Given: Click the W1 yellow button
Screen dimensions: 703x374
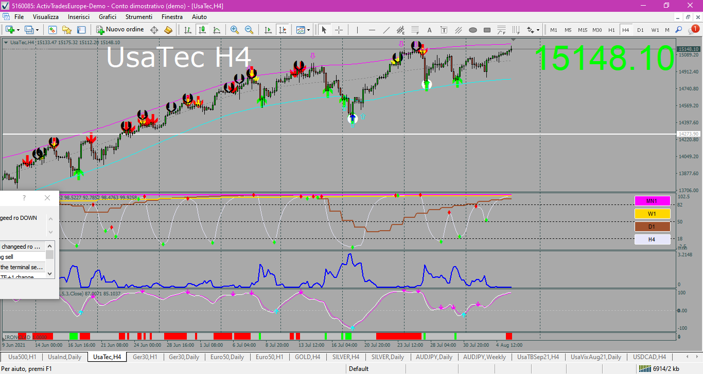Looking at the screenshot, I should [652, 214].
